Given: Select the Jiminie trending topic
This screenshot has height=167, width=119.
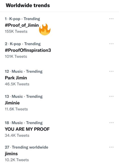Looking at the screenshot, I should point(12,103).
